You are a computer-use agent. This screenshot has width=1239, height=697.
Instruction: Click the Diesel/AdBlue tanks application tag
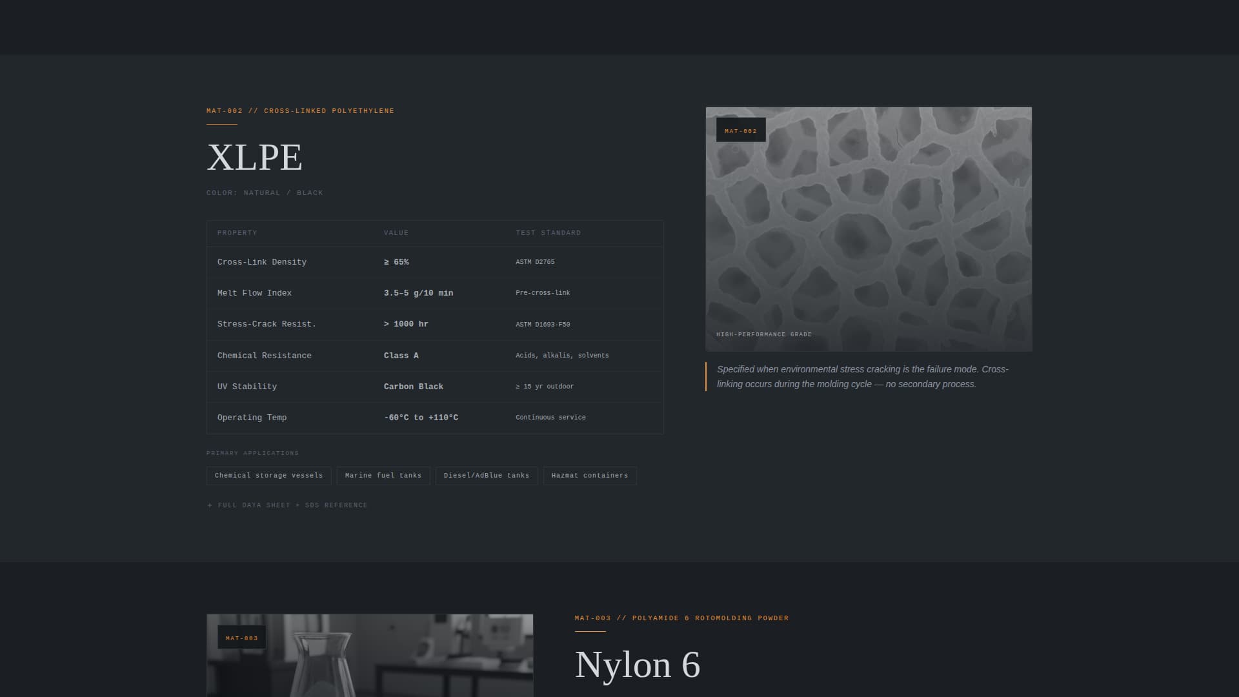pyautogui.click(x=487, y=476)
